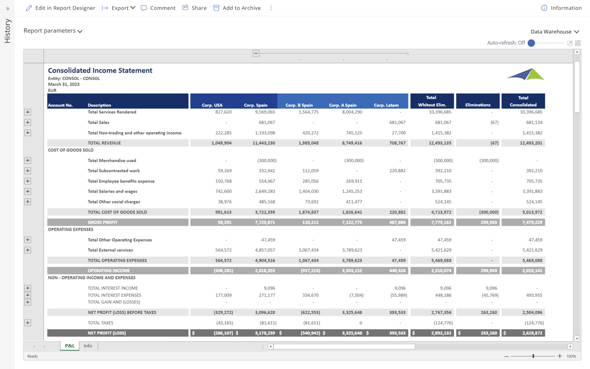Open the Information panel
The height and width of the screenshot is (369, 590).
pyautogui.click(x=561, y=8)
